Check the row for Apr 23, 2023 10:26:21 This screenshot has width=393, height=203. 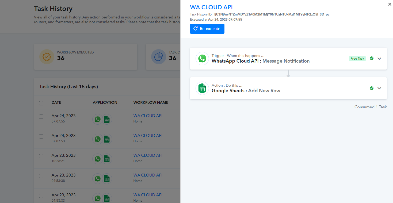[x=41, y=156]
